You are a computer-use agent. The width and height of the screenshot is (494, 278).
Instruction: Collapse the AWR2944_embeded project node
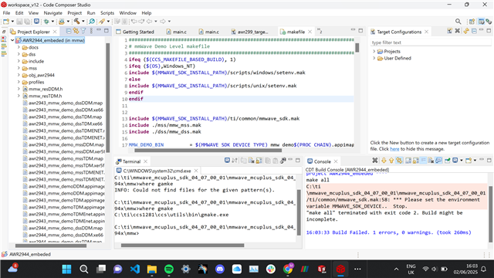12,40
